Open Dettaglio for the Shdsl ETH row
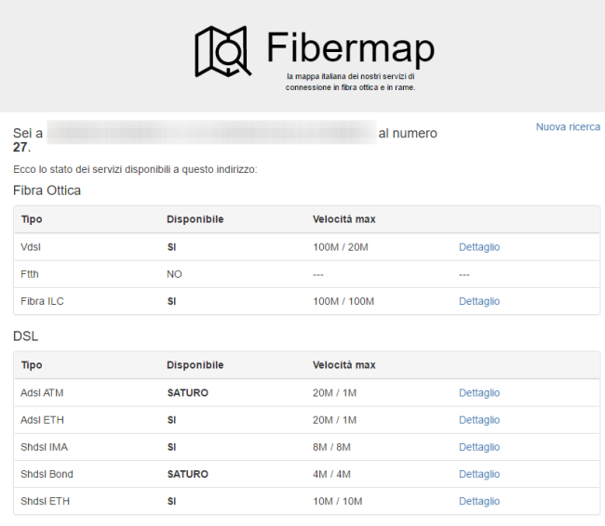 (x=479, y=501)
